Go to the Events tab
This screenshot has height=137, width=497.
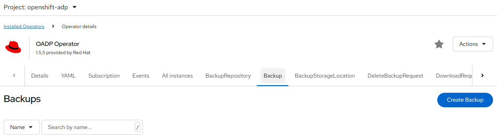coord(141,76)
